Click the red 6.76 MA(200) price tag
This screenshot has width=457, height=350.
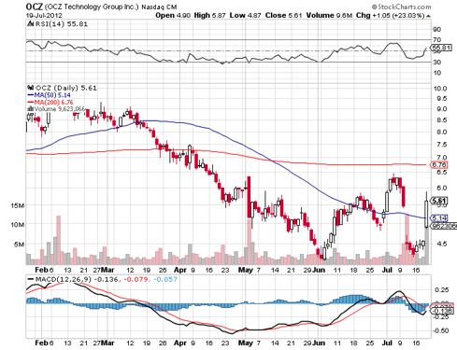tap(439, 165)
